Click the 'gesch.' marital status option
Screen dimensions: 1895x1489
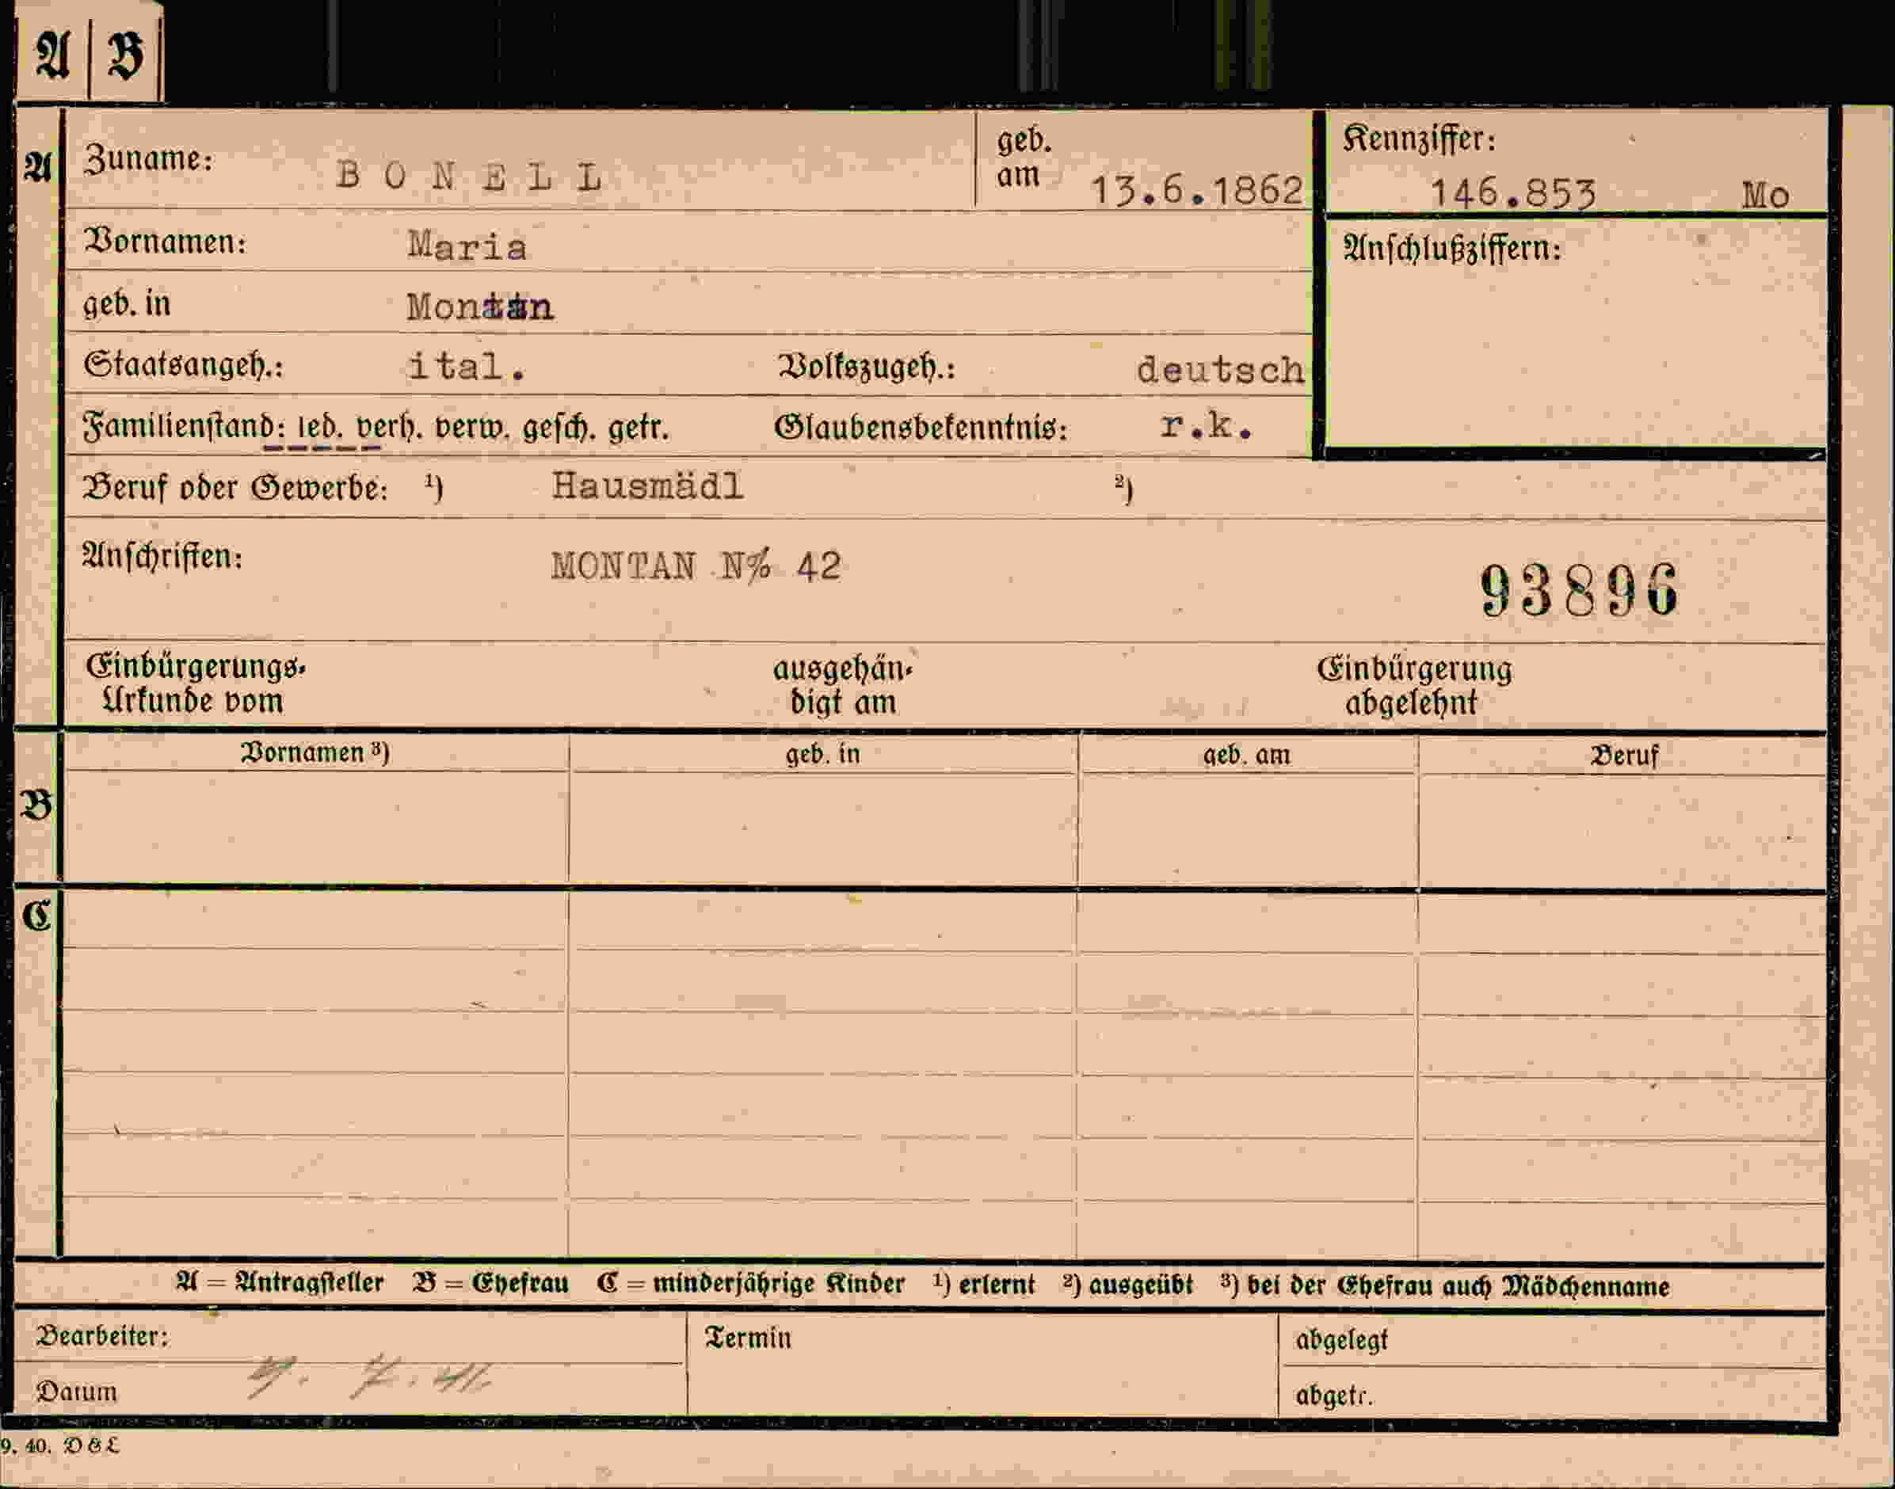tap(560, 428)
